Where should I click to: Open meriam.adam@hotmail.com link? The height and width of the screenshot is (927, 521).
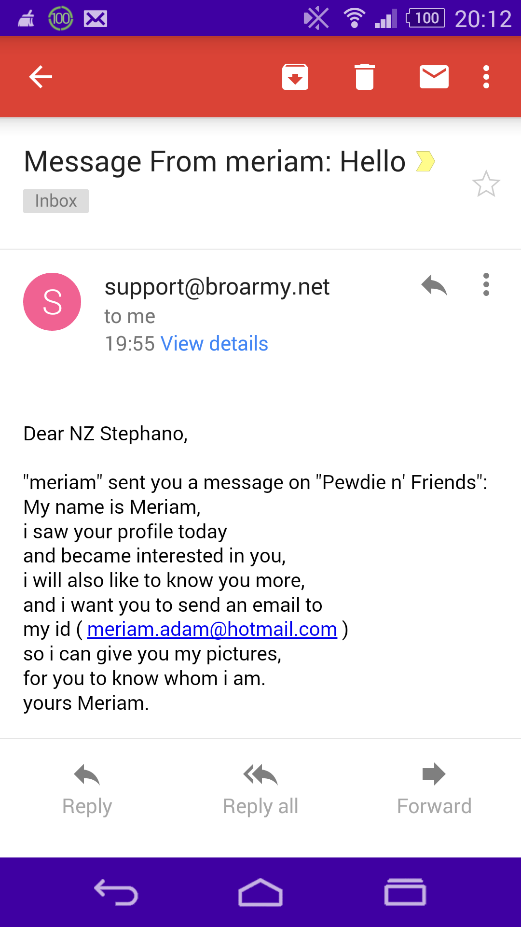(x=212, y=629)
